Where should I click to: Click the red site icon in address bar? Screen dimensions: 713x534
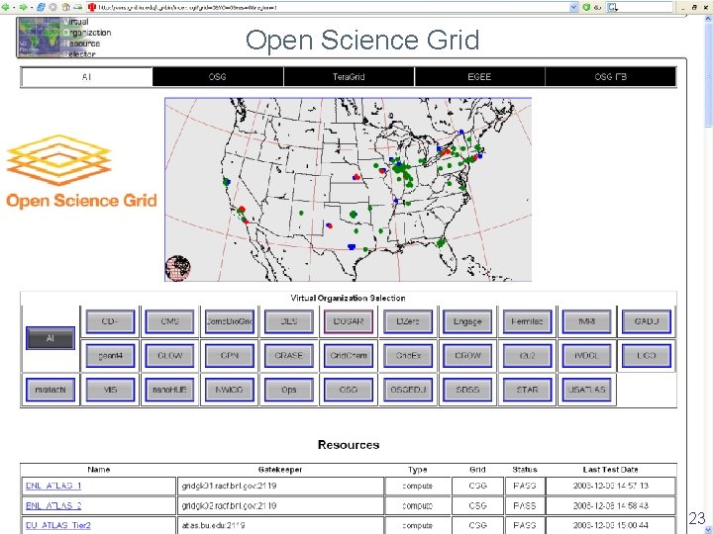92,7
